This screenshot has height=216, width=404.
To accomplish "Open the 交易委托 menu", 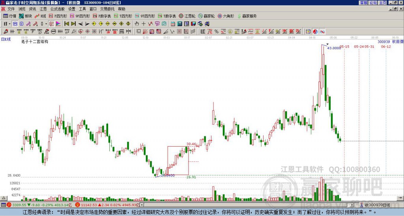I will pyautogui.click(x=107, y=9).
